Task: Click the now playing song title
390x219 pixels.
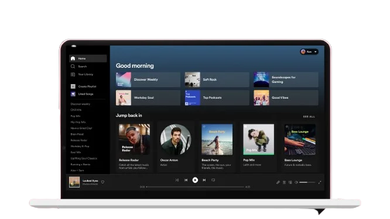Action: (x=90, y=181)
